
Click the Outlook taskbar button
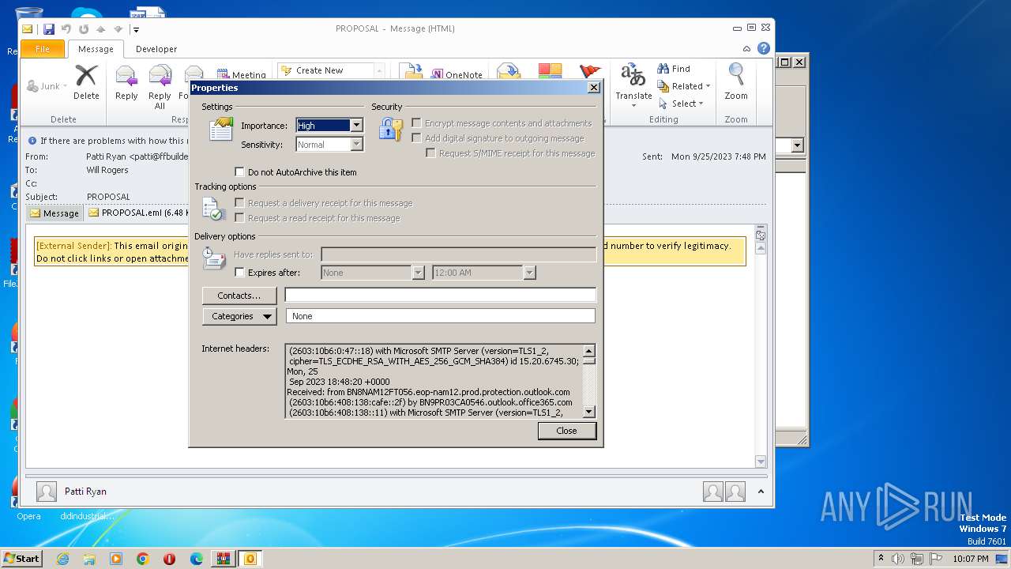(x=250, y=559)
